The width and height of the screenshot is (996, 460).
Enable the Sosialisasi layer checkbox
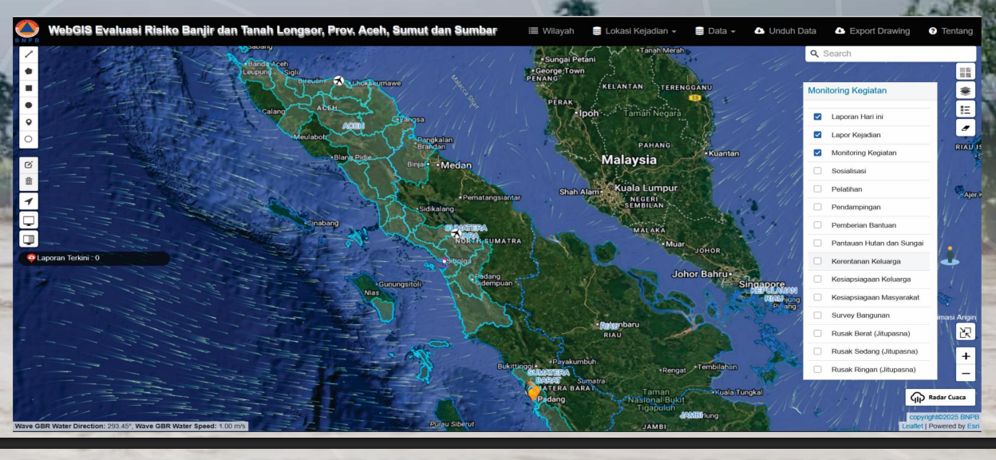[x=817, y=171]
